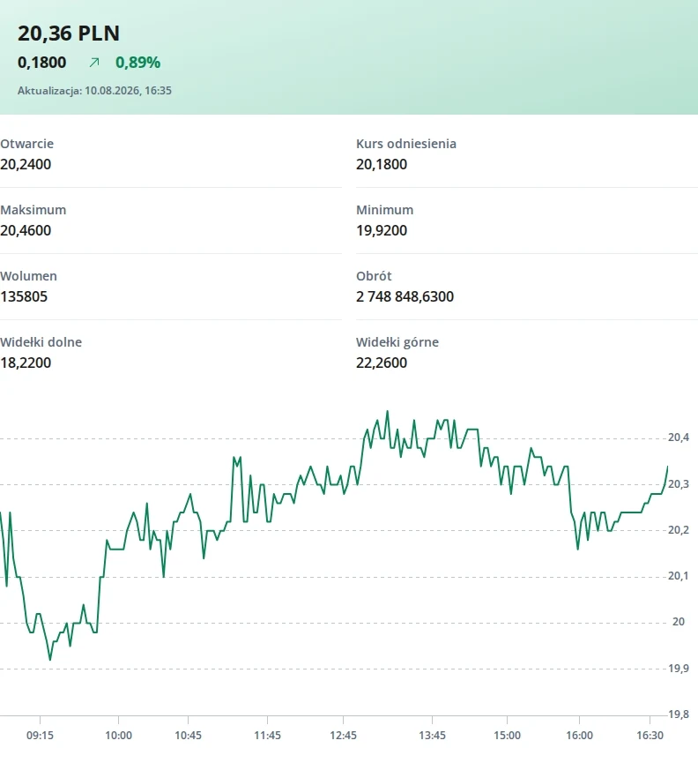Click the 09:15 time axis marker

(40, 736)
